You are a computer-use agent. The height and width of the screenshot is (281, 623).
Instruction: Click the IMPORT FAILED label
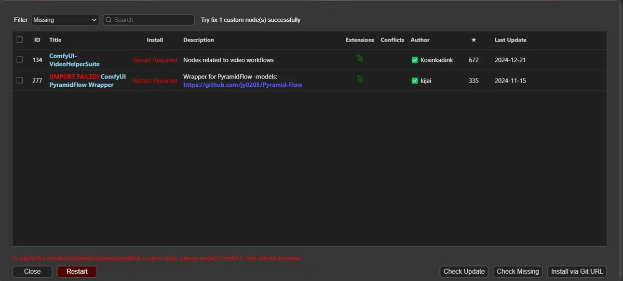[x=74, y=76]
